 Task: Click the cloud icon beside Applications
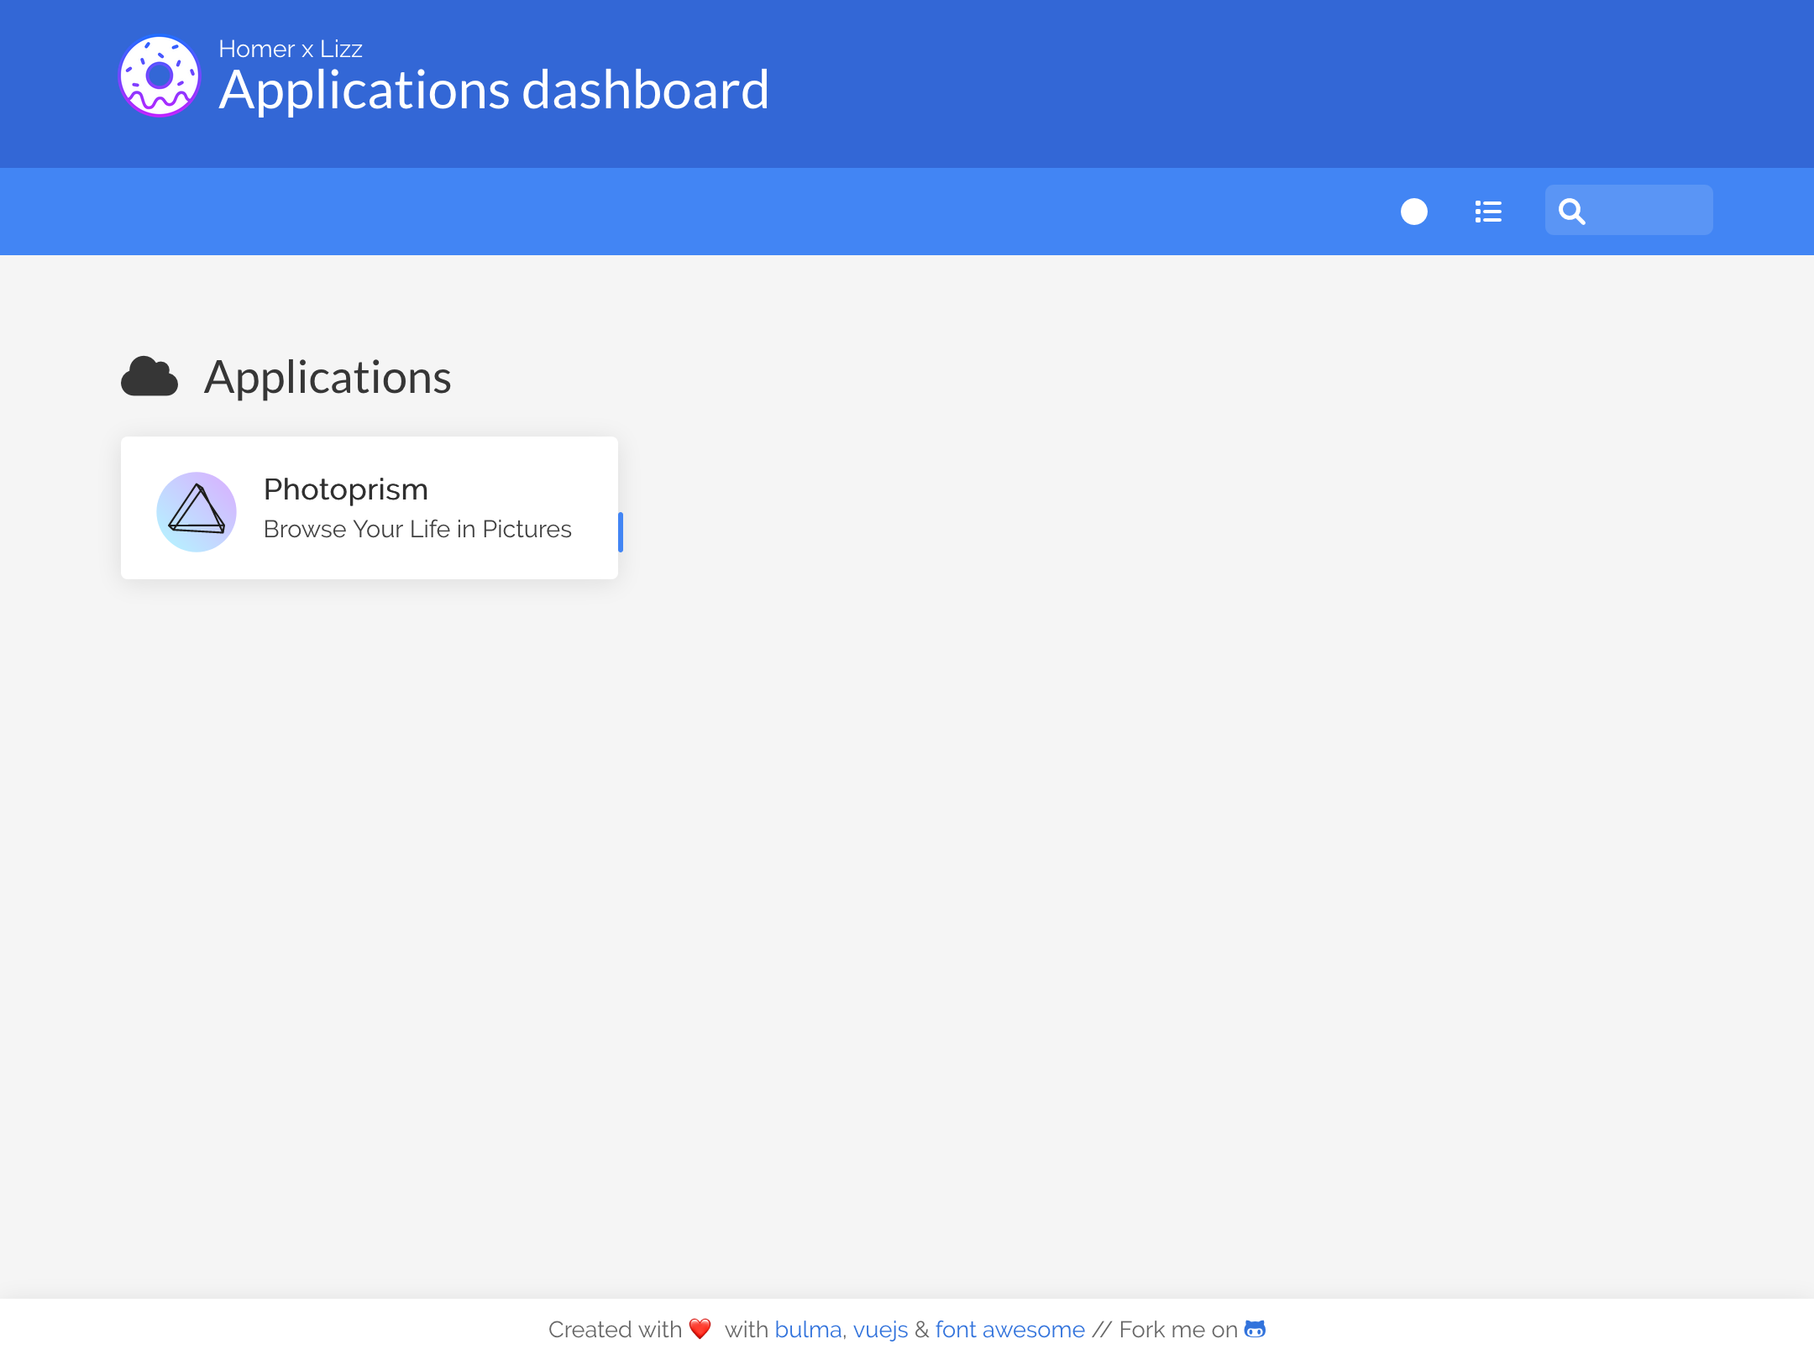pos(149,376)
